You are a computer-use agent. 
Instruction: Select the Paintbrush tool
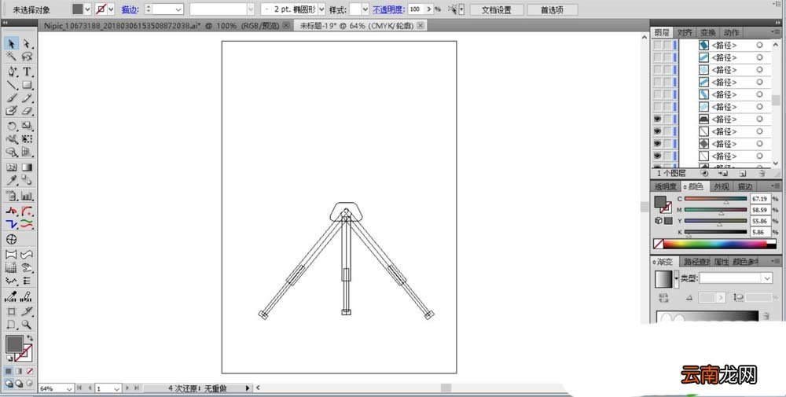(x=12, y=98)
